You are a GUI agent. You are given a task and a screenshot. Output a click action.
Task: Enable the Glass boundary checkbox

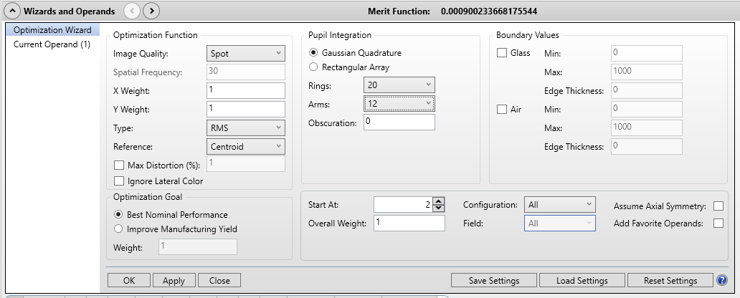tap(503, 54)
